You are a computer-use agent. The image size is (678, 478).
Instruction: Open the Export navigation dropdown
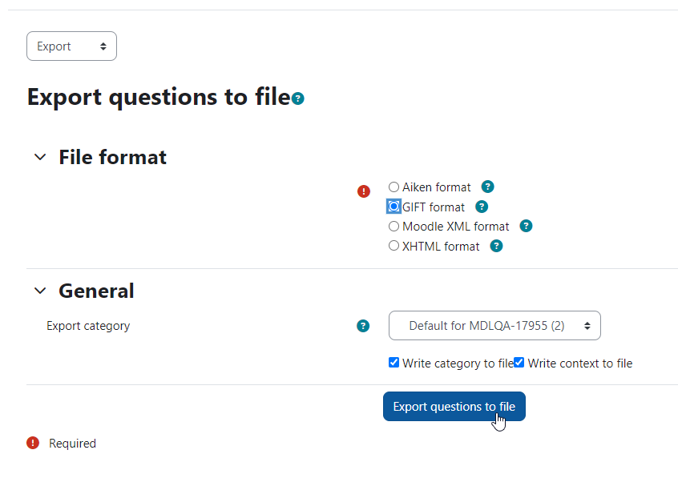72,46
